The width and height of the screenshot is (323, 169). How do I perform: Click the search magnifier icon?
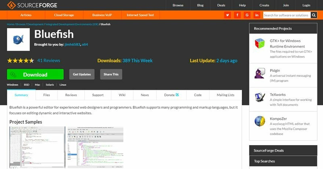(314, 15)
